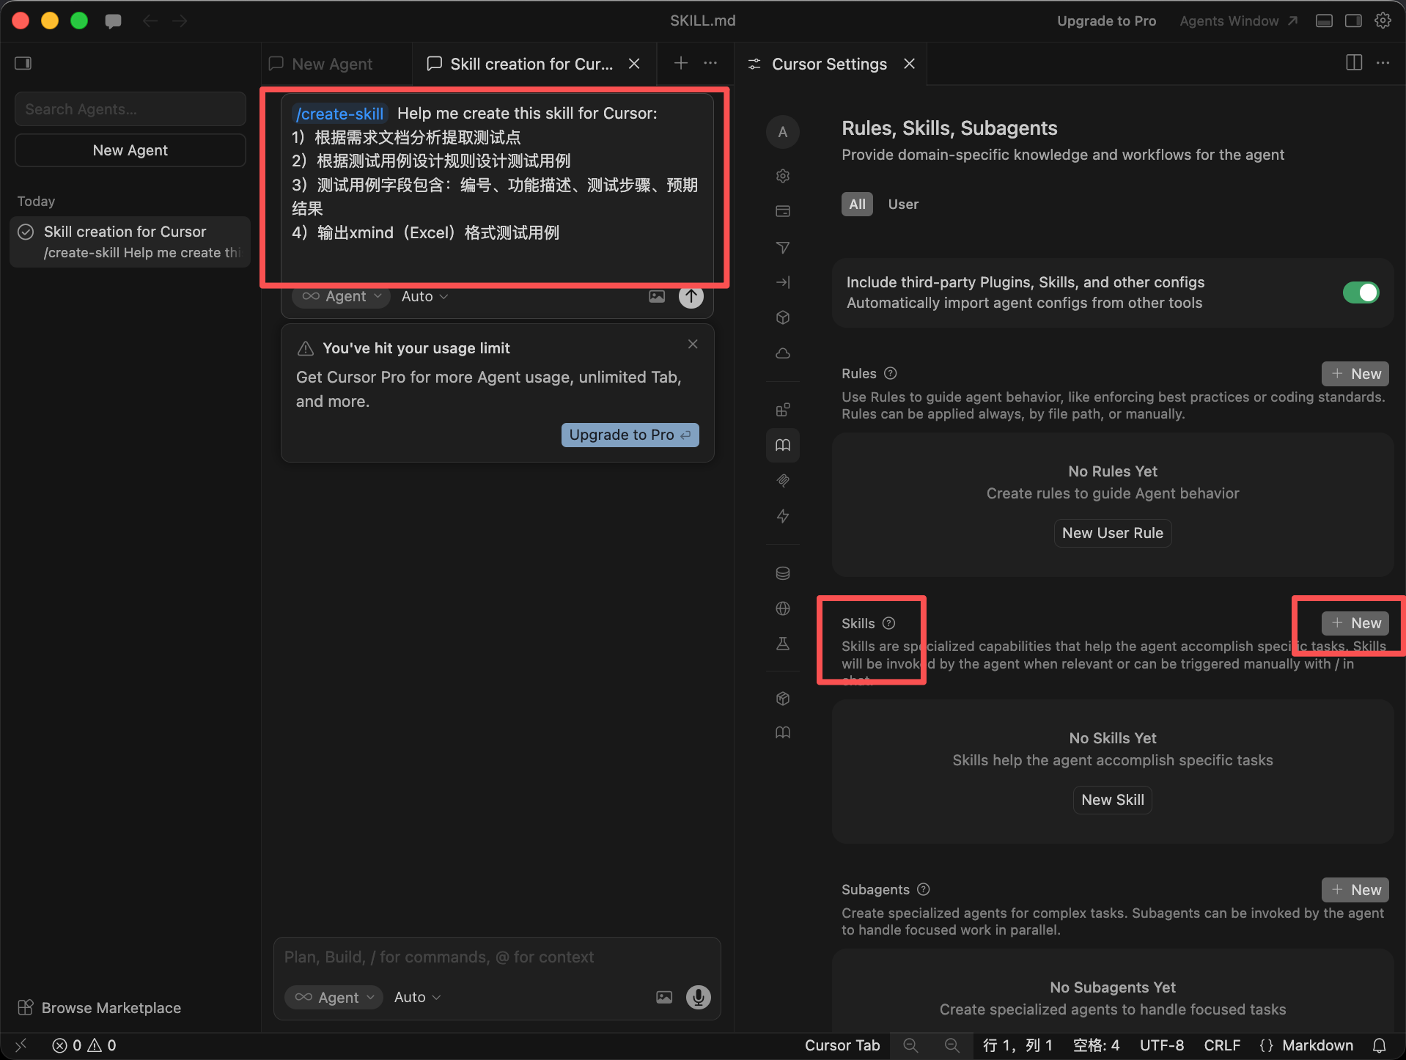
Task: Open notifications bell in the status bar
Action: 1379,1045
